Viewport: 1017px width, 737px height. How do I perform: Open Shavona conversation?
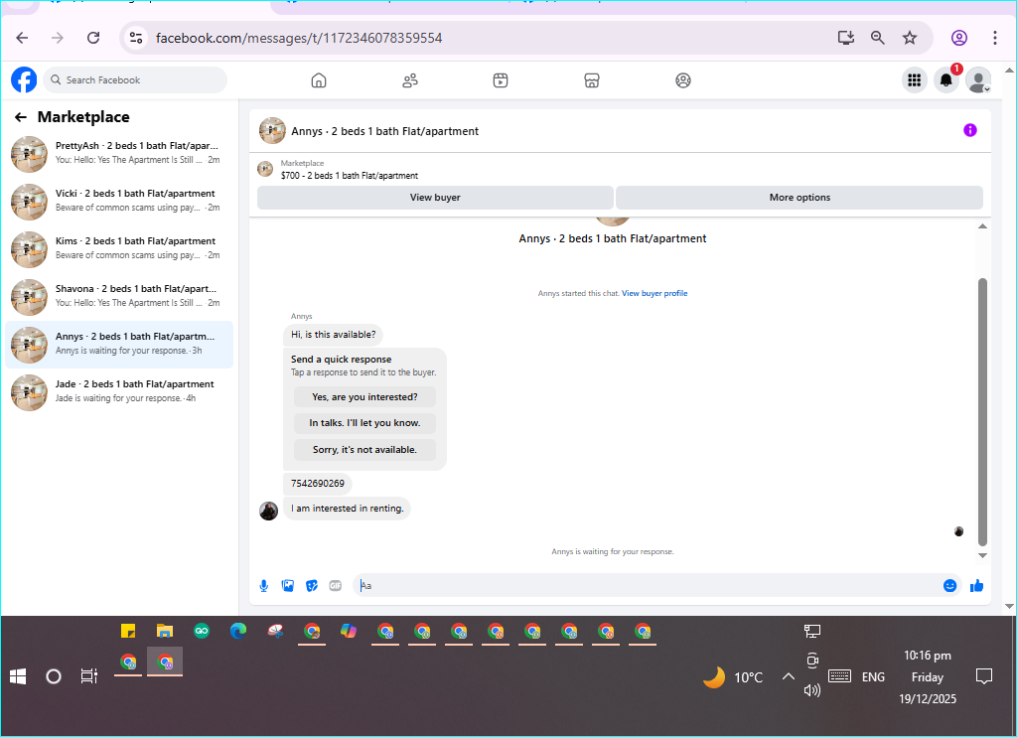(x=119, y=296)
